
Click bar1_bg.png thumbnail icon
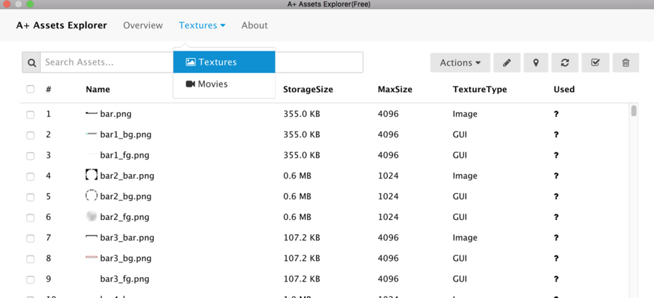click(x=91, y=134)
